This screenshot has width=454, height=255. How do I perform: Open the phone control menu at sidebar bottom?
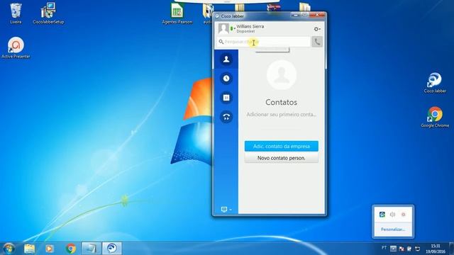226,209
